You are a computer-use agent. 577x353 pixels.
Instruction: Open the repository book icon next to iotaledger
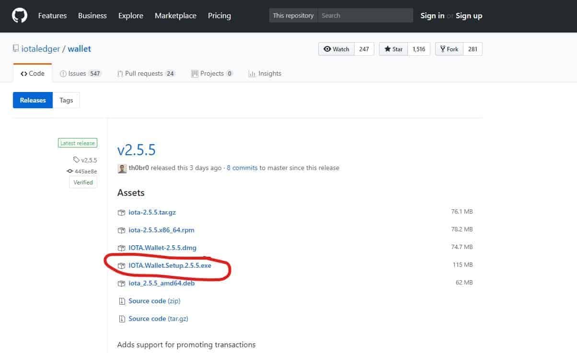pos(16,48)
